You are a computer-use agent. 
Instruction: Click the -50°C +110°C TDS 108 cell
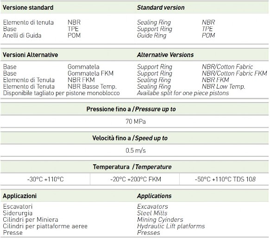(225, 180)
